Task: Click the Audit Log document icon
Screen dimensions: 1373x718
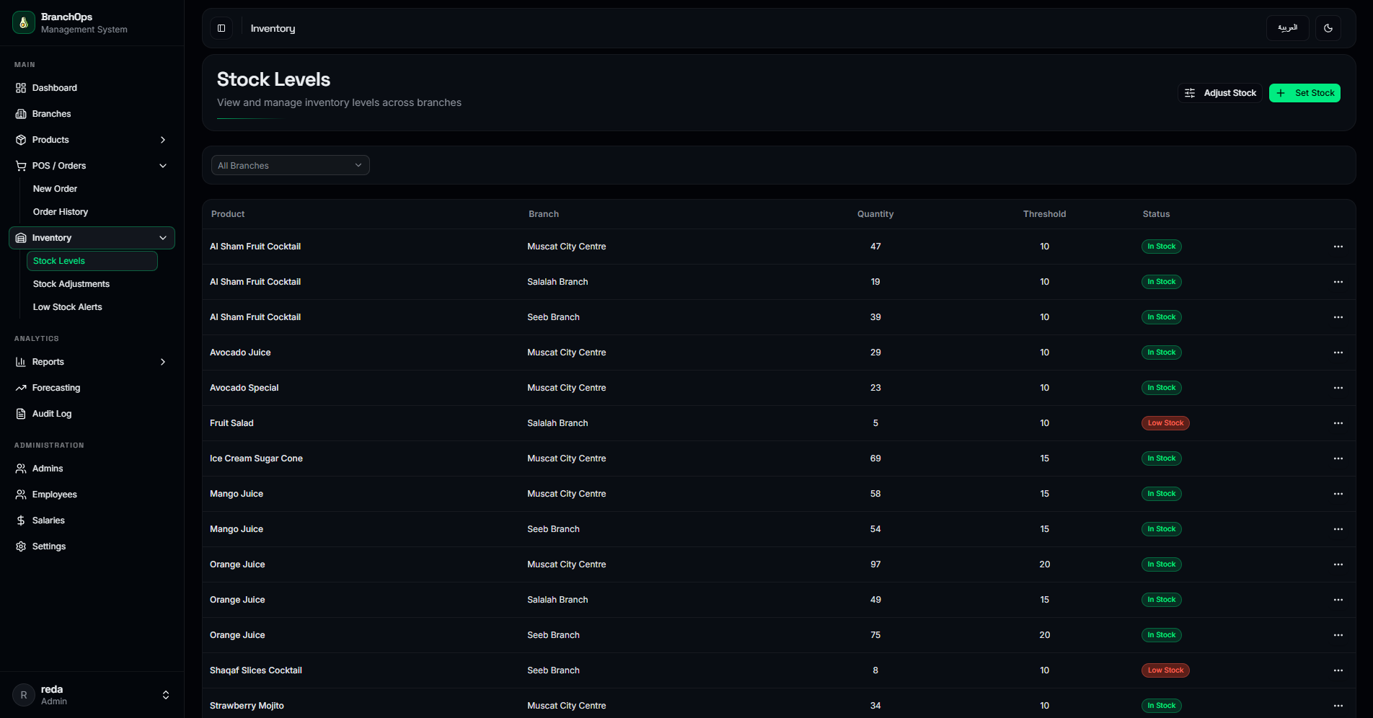Action: tap(21, 414)
